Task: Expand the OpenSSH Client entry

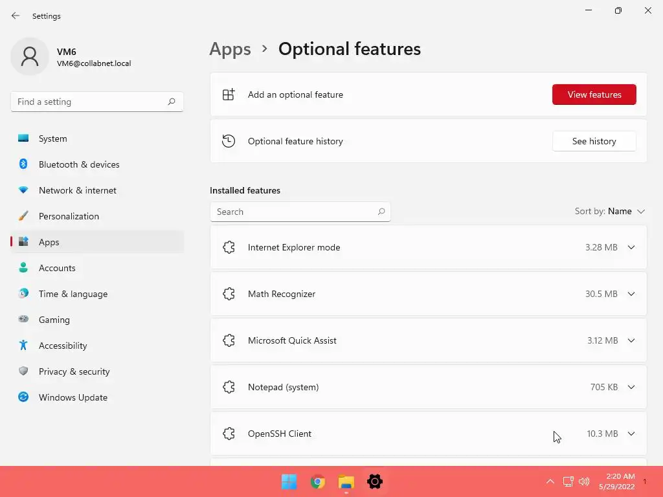Action: pyautogui.click(x=631, y=434)
